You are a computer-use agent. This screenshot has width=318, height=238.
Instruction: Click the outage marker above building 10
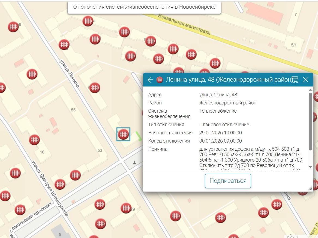point(34,140)
